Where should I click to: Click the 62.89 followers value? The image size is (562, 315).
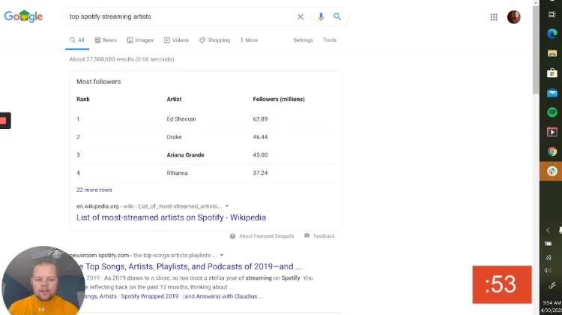260,119
